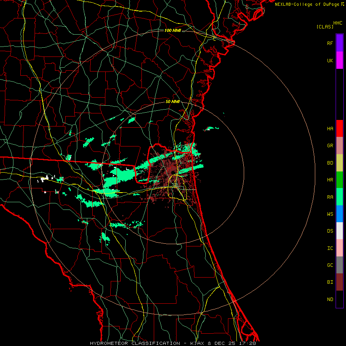Screen dimensions: 346x346
Task: Click the Hydrometeor Classification KJAX title caption
Action: 173,343
